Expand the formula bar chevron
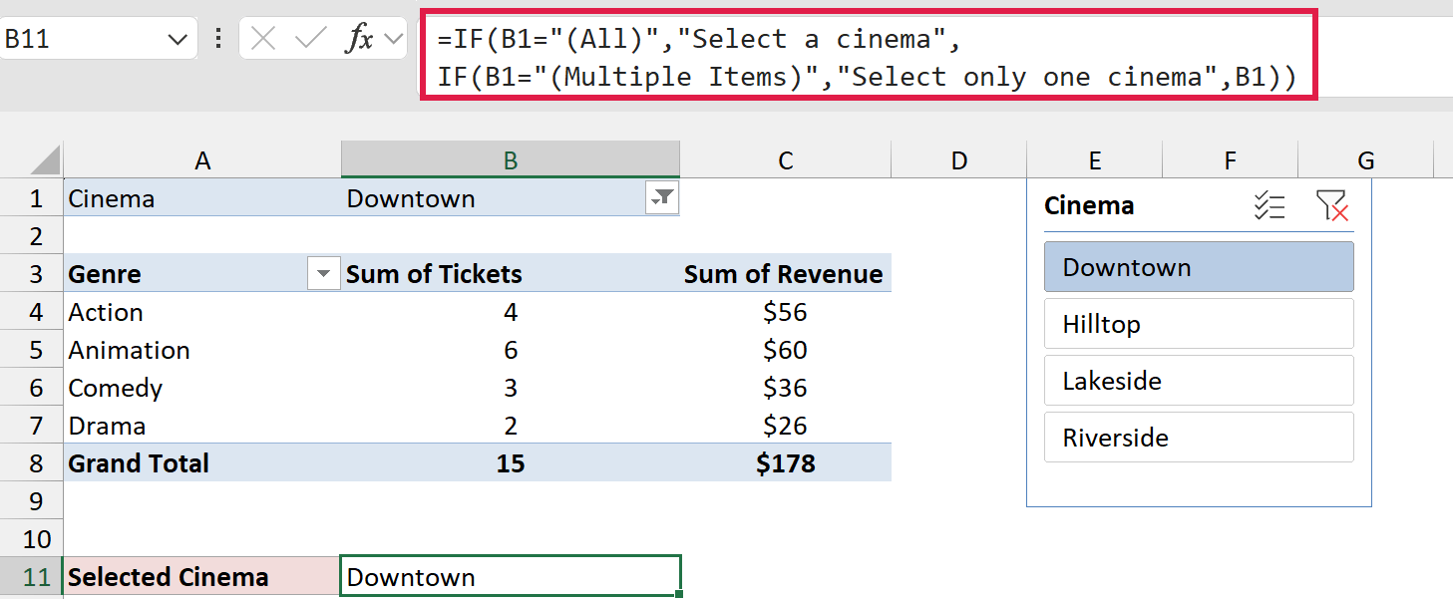The width and height of the screenshot is (1453, 599). click(395, 40)
